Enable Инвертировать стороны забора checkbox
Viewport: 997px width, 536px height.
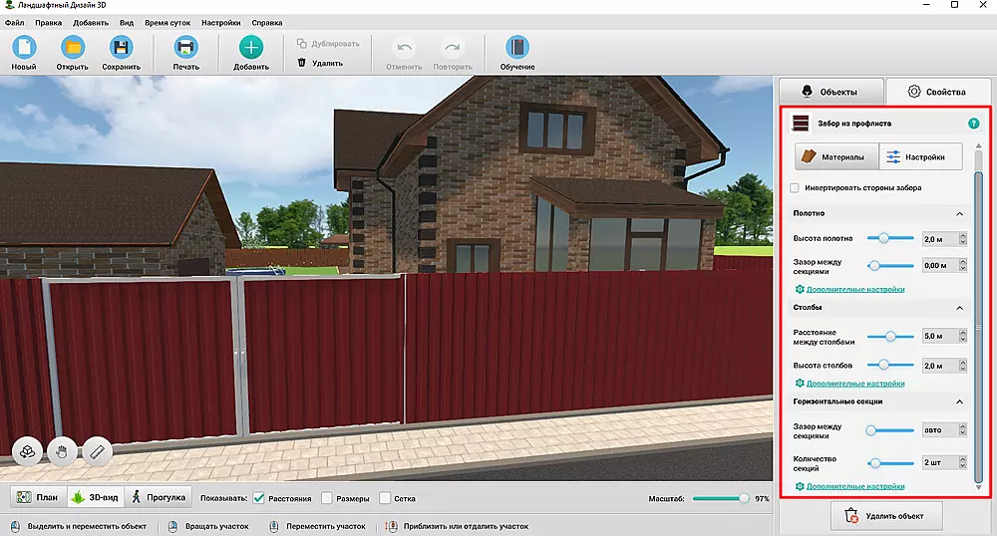coord(795,187)
